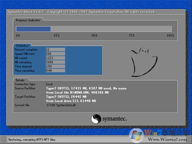
Task: Click the filled portion of progress bar
Action: 33,29
